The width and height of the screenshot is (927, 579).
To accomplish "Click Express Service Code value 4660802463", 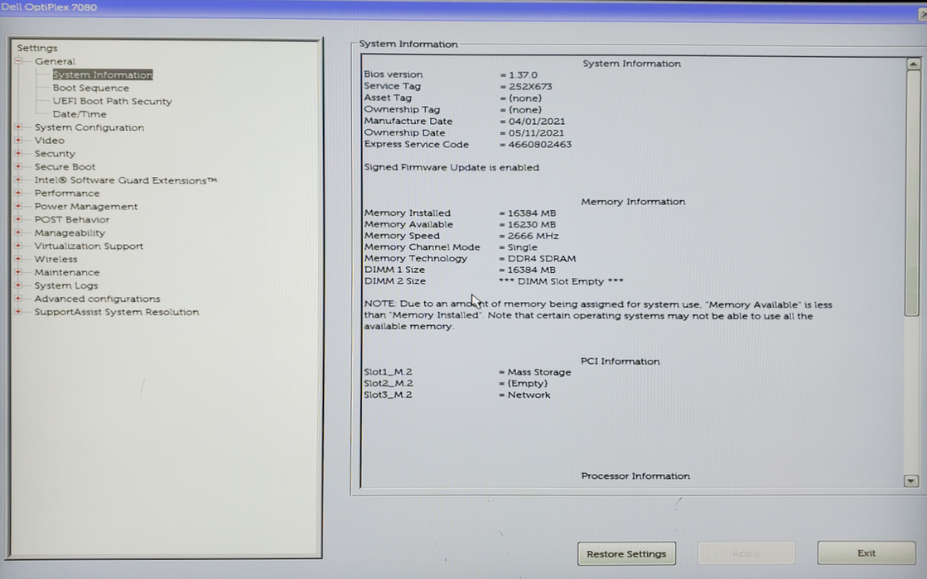I will click(540, 145).
